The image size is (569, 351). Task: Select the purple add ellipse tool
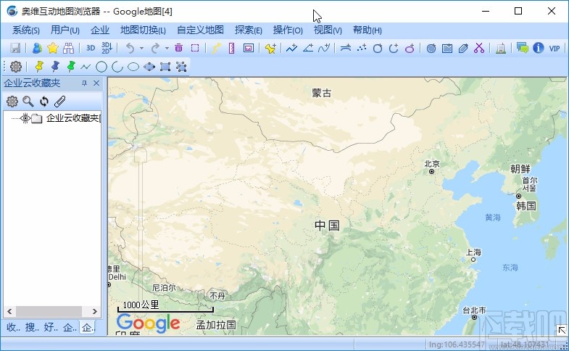(410, 48)
